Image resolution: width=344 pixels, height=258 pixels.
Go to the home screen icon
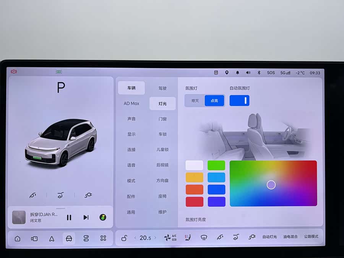18,239
